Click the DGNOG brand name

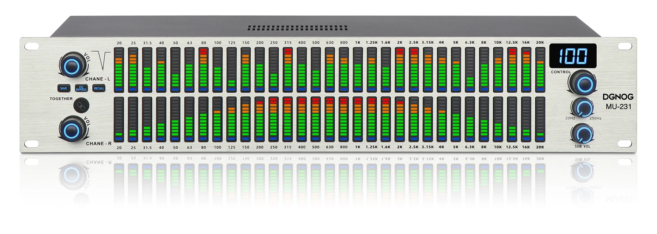coord(618,97)
